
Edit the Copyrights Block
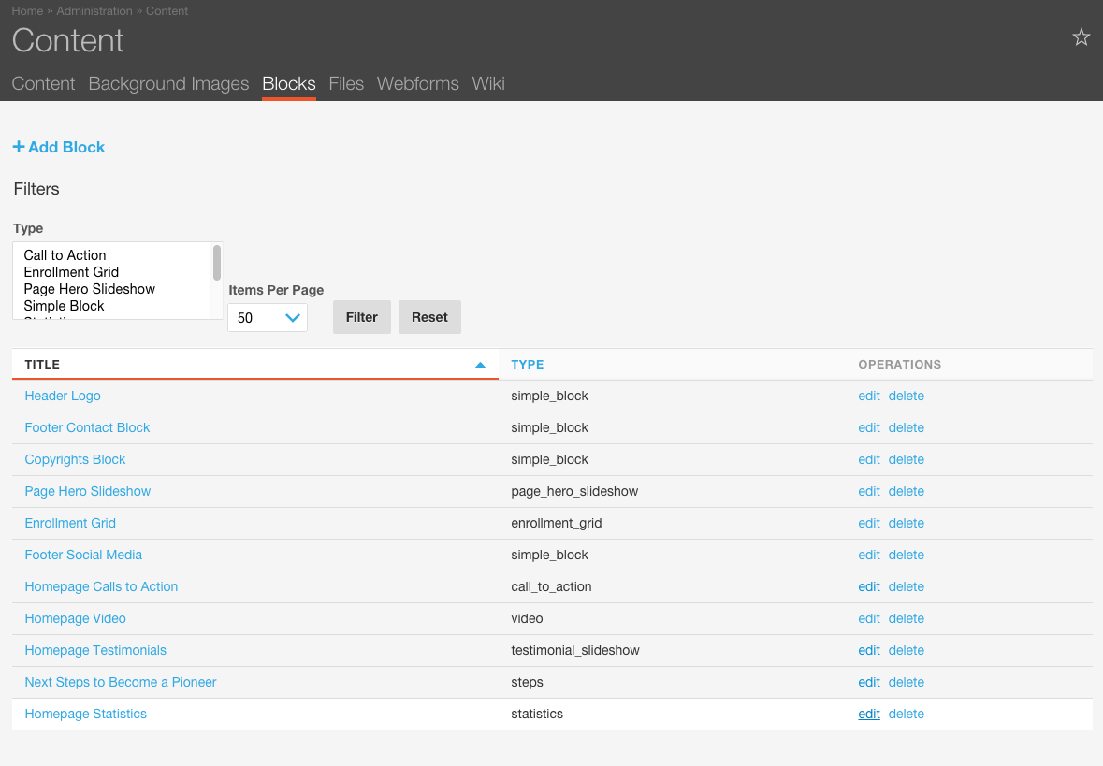click(869, 459)
